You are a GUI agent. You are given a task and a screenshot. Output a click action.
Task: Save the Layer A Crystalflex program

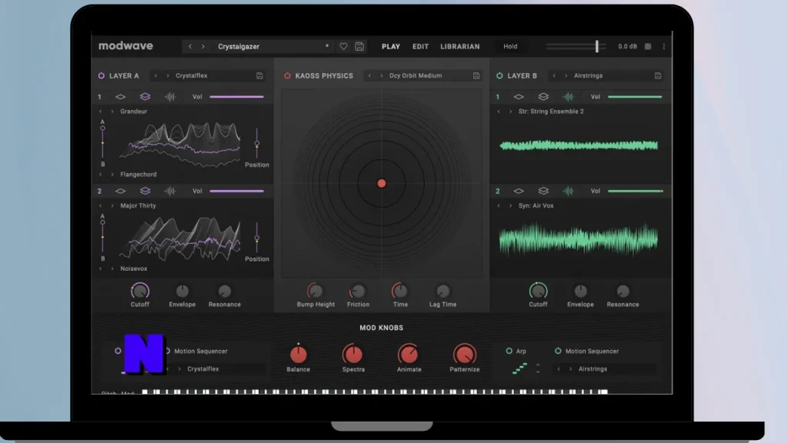point(259,76)
